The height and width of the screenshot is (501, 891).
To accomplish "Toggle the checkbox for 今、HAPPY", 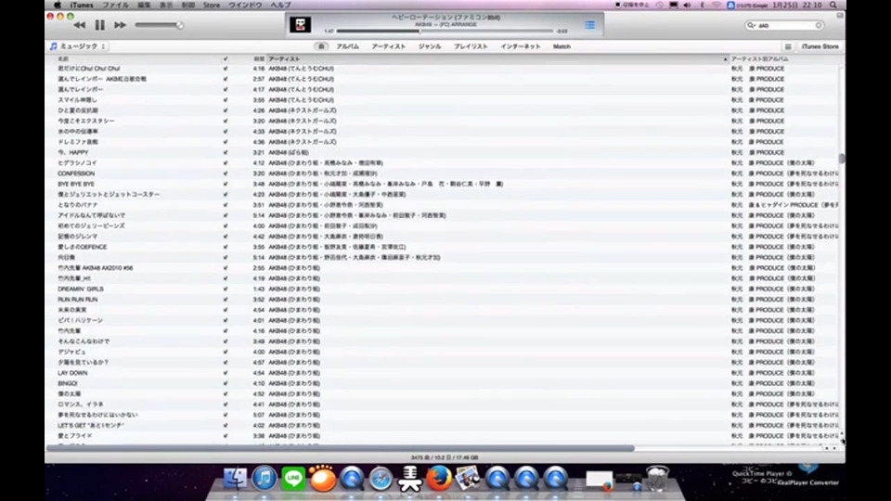I will click(x=226, y=152).
